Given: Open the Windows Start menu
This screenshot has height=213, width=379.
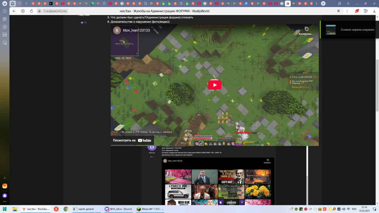Looking at the screenshot, I should 5,209.
